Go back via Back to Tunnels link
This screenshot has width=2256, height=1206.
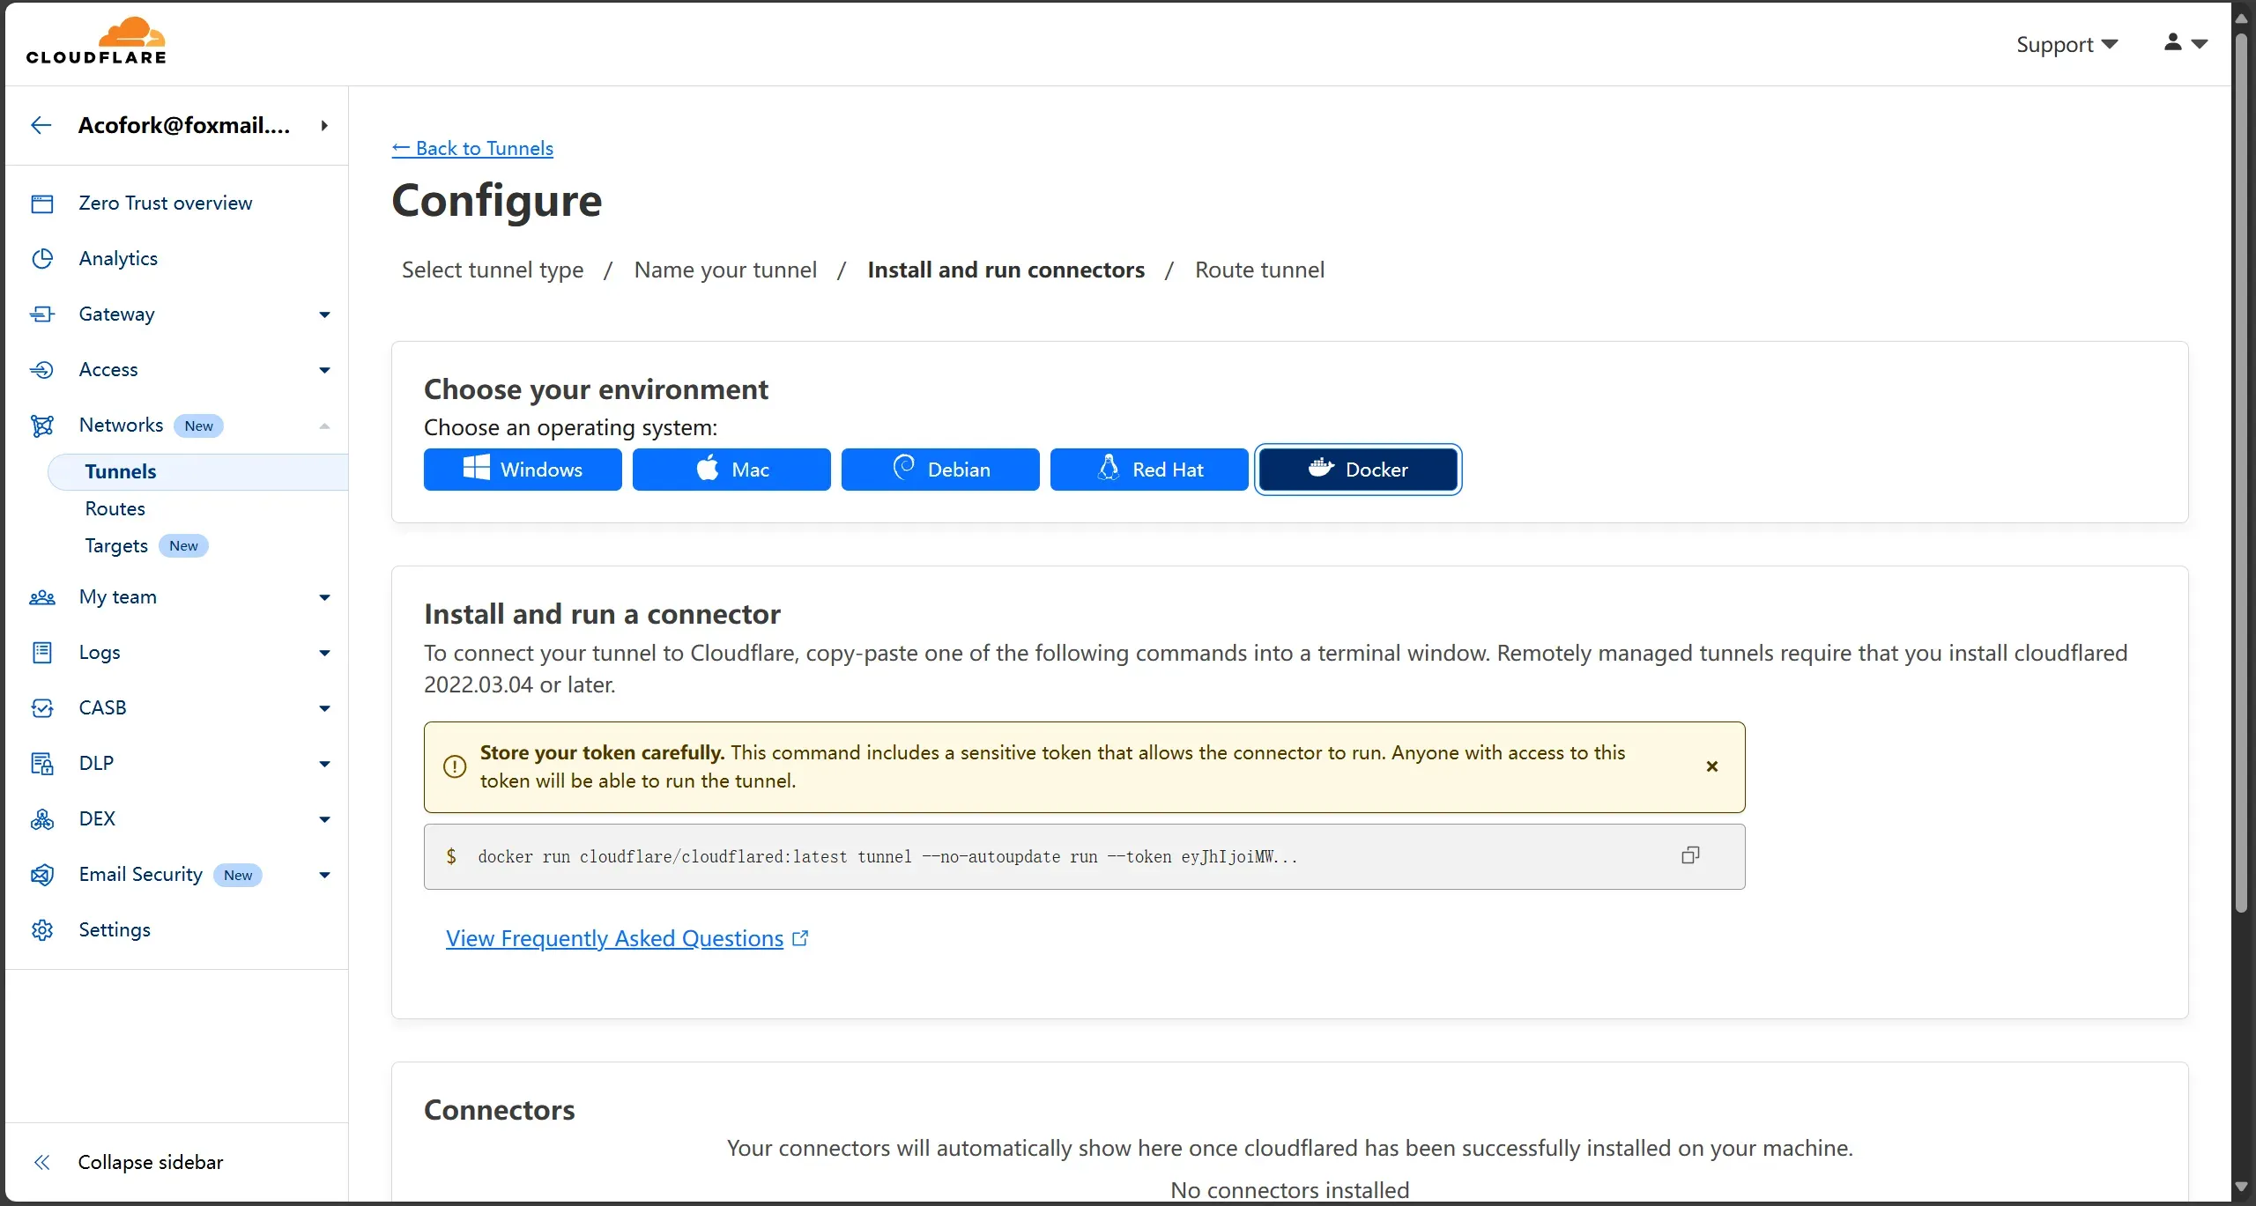coord(472,148)
